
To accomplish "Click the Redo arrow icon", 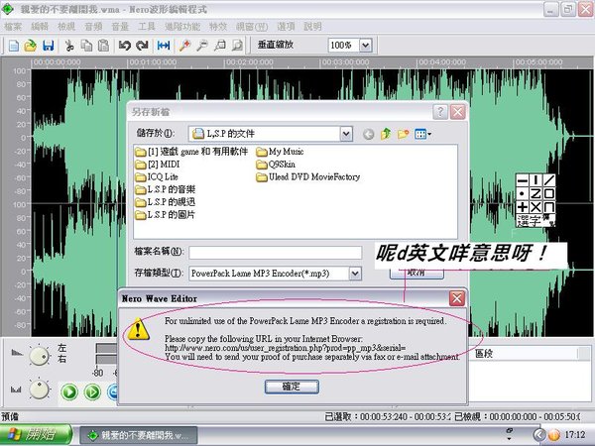I will point(142,46).
